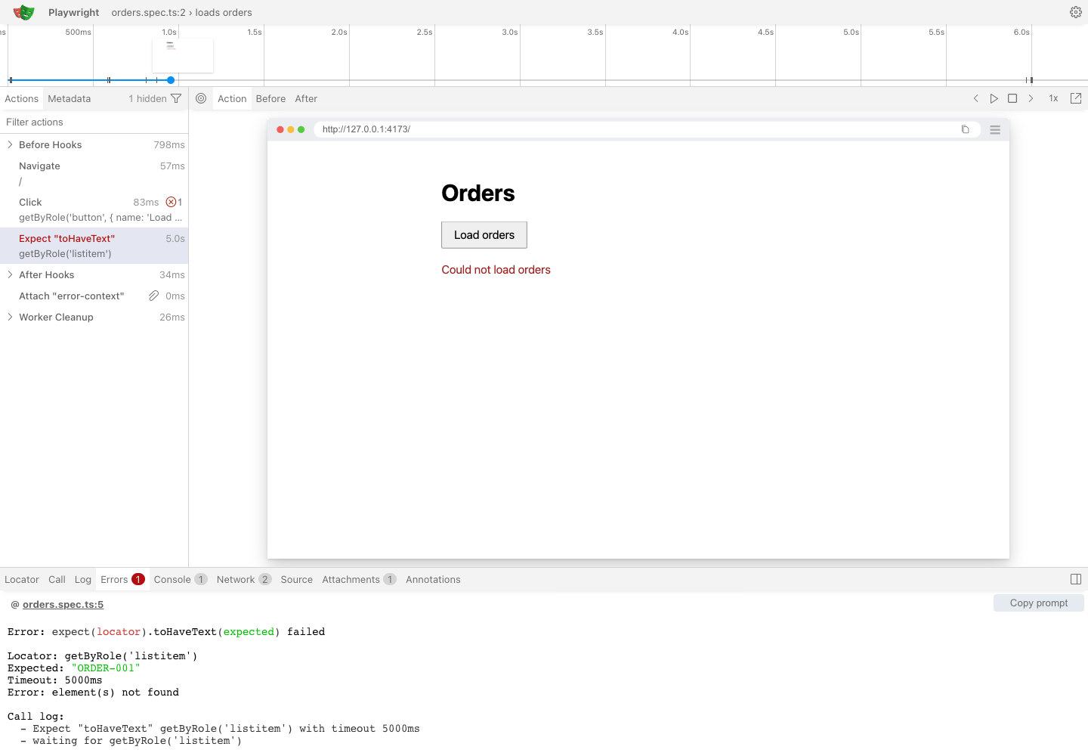Screen dimensions: 1088x756
Task: Open orders.spec.ts:5 source link
Action: pos(63,604)
